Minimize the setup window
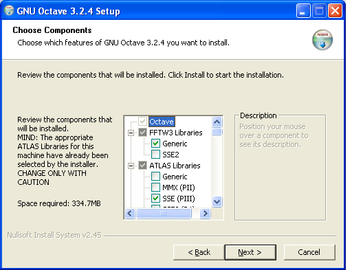This screenshot has height=270, width=352. 303,11
